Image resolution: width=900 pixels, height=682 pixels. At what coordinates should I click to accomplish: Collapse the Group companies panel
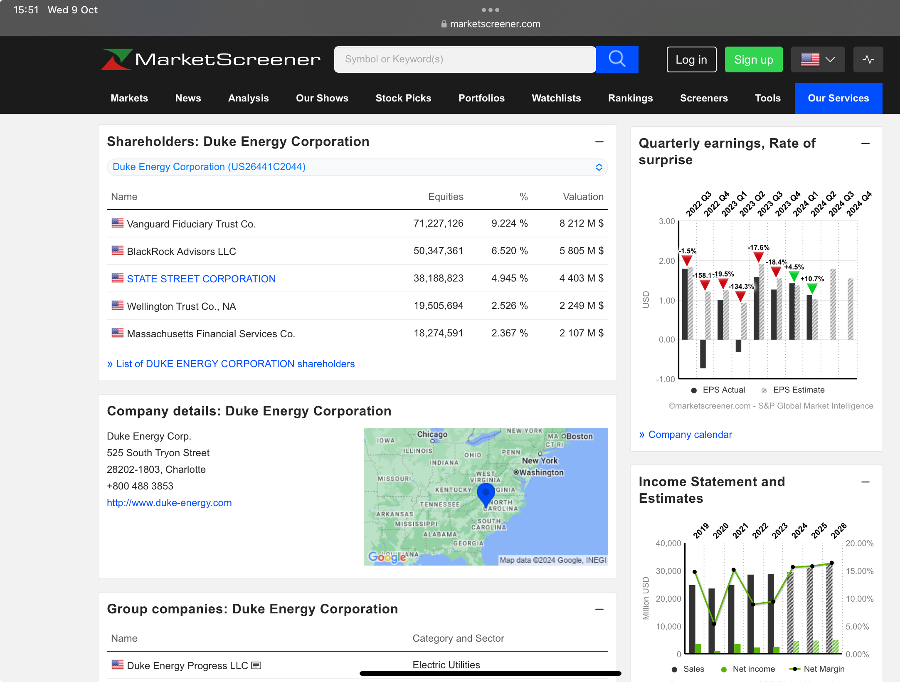coord(599,610)
